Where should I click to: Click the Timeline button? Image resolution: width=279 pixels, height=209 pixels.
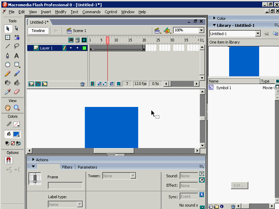[x=38, y=31]
